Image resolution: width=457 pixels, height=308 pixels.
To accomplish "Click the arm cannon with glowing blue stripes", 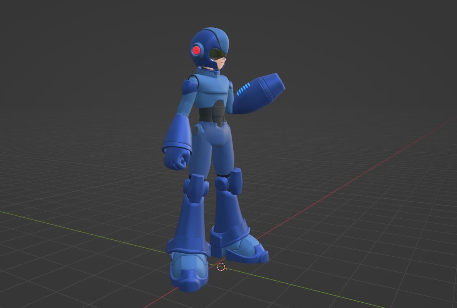I will click(x=259, y=93).
